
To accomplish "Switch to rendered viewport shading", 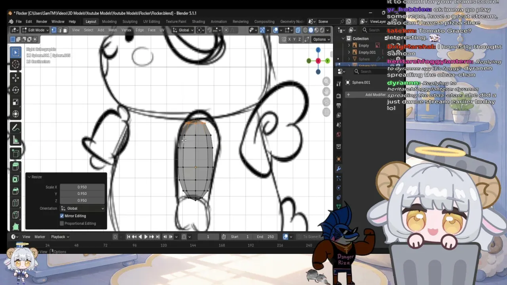I will 322,30.
